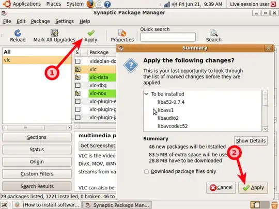This screenshot has height=209, width=279.
Task: Click the Status filter button
Action: (x=37, y=150)
